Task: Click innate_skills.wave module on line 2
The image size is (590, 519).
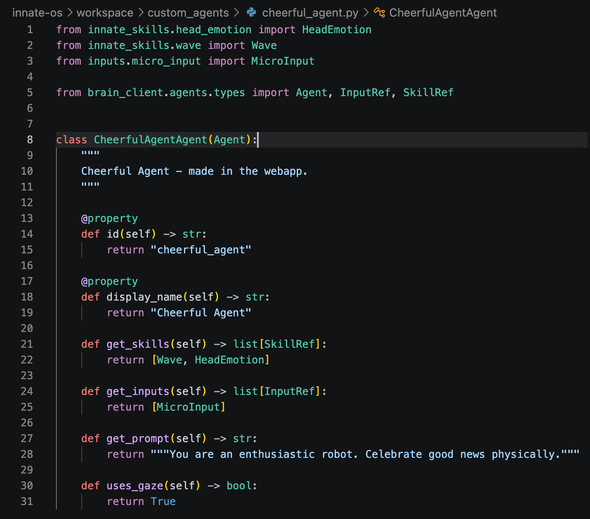Action: click(145, 45)
